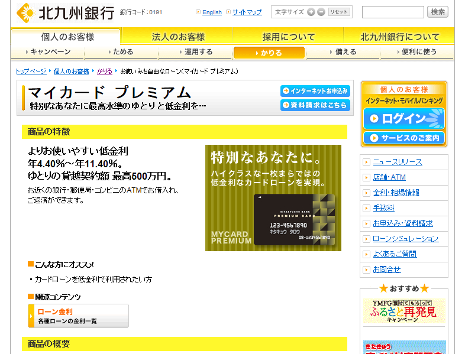Select the 北九州銀行について main tab

(399, 37)
